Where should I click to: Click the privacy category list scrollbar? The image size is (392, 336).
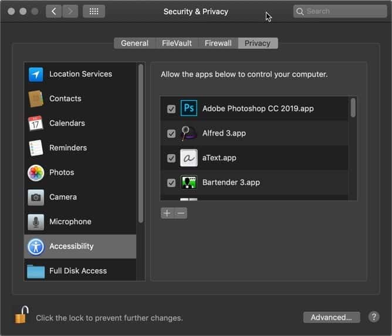coord(141,144)
